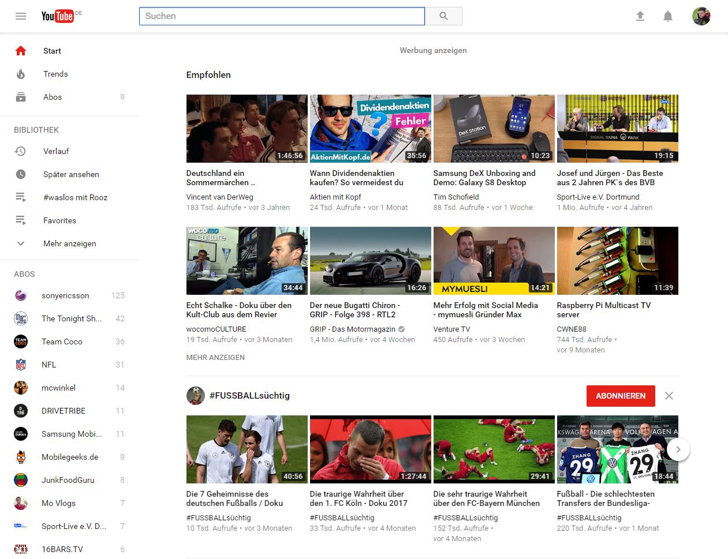Viewport: 728px width, 559px height.
Task: Open #FUSSBALLsüchtig section channel avatar
Action: (196, 396)
